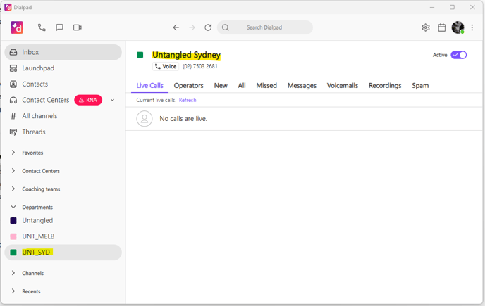Go back with the left arrow
The height and width of the screenshot is (306, 485).
pos(176,27)
